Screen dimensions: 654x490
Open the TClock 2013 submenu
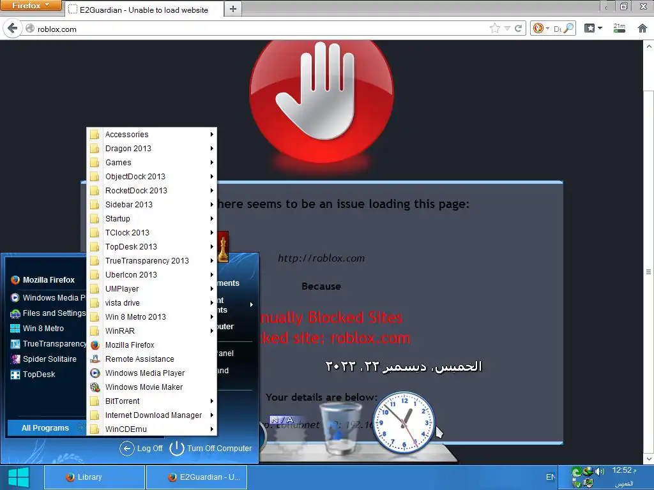click(x=152, y=233)
